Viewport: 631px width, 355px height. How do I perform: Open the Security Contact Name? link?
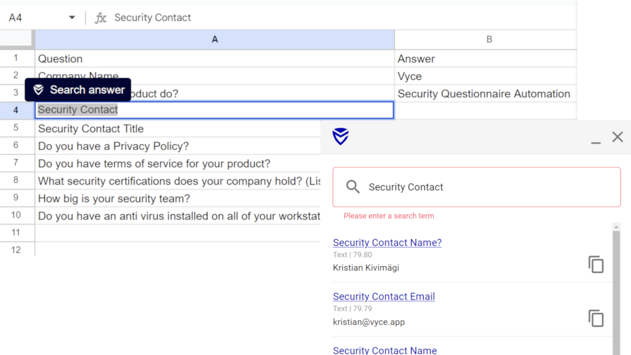pyautogui.click(x=387, y=243)
